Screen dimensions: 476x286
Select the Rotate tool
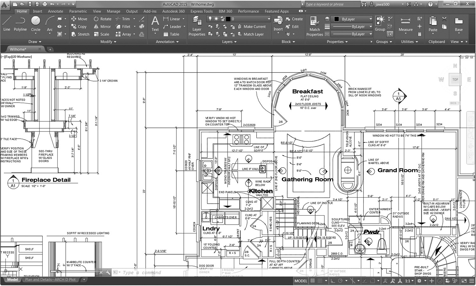(x=102, y=19)
